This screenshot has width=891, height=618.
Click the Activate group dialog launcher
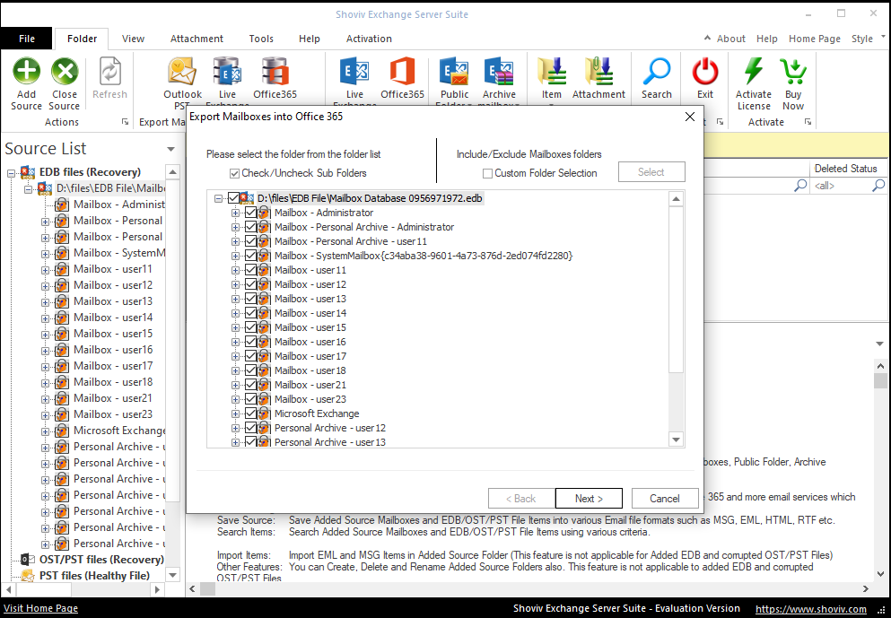[x=808, y=122]
